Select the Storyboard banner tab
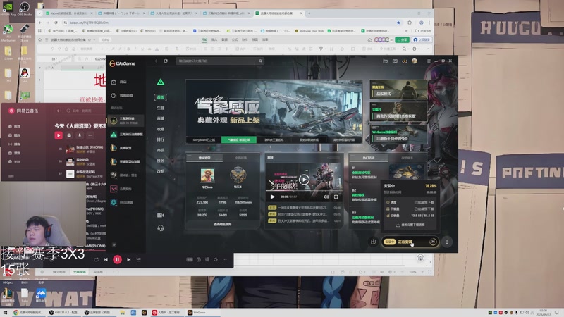This screenshot has width=564, height=317. pos(204,139)
